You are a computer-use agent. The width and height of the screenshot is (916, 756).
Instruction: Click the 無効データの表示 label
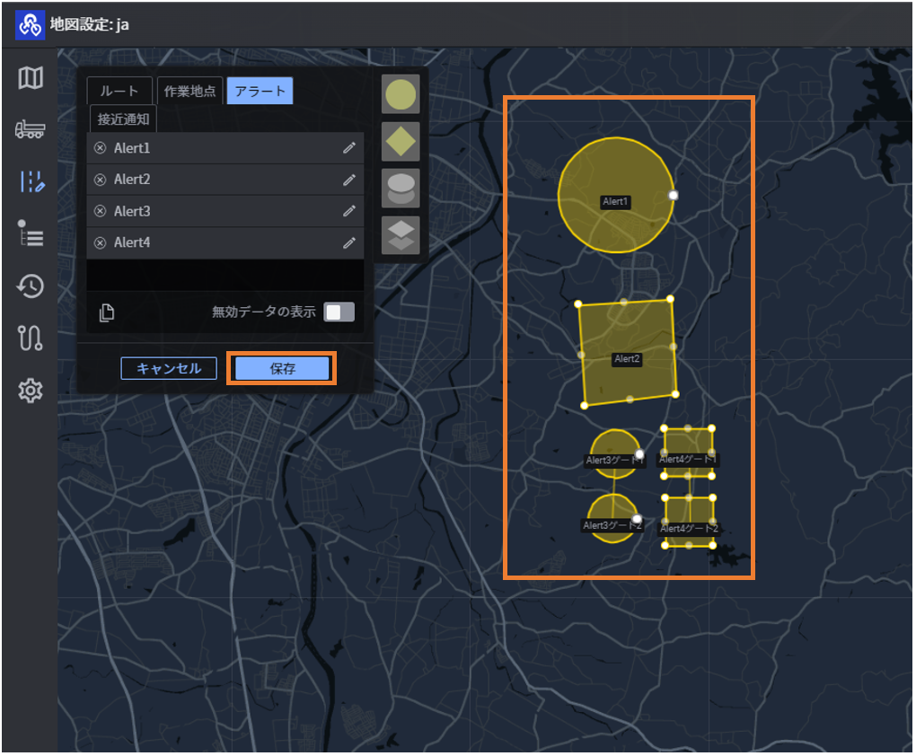tap(263, 312)
